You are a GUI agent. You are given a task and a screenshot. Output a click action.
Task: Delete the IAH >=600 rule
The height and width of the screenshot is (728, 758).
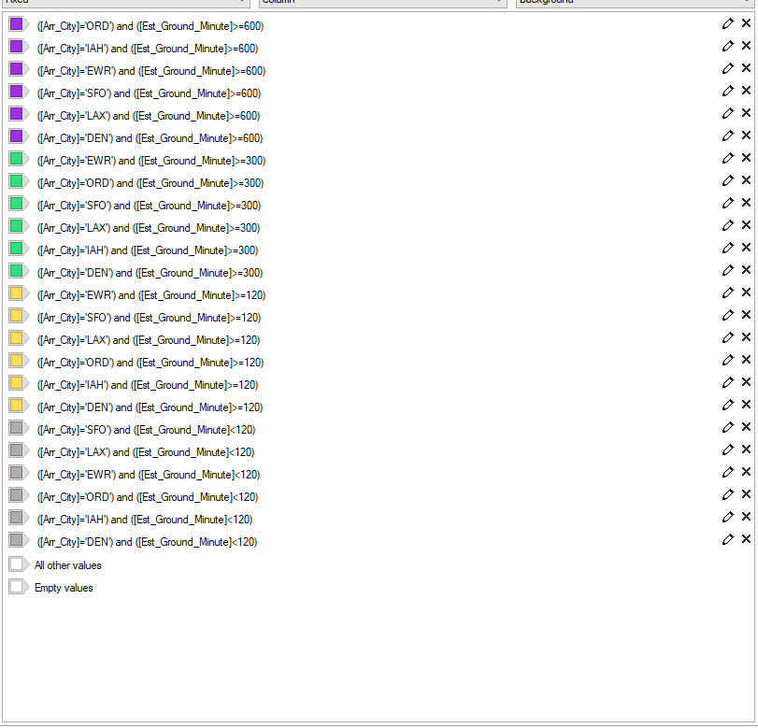(746, 46)
